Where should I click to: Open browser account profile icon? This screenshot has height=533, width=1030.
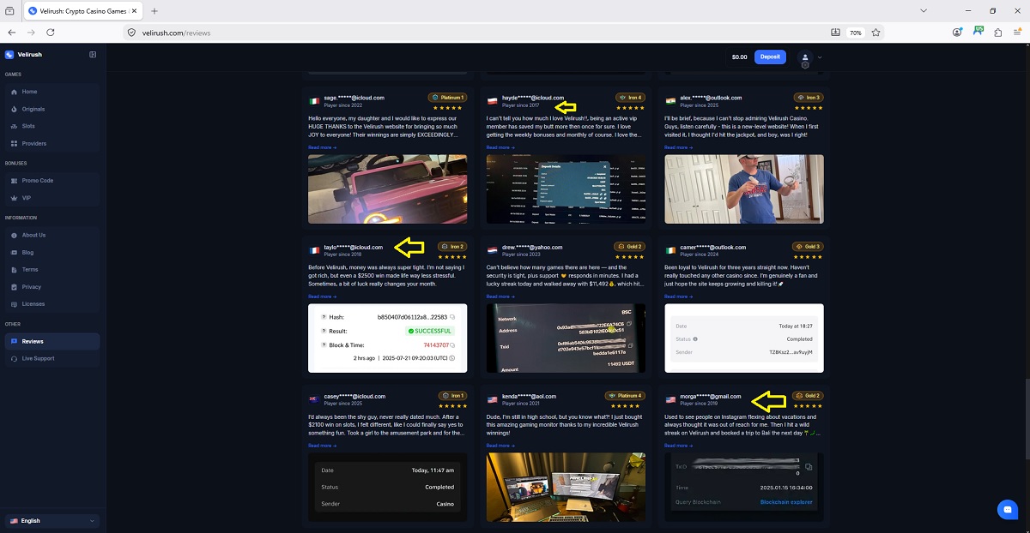[958, 33]
